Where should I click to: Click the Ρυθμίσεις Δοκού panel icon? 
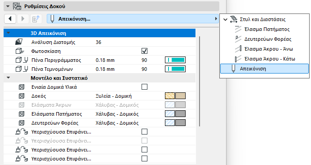[x=17, y=6]
